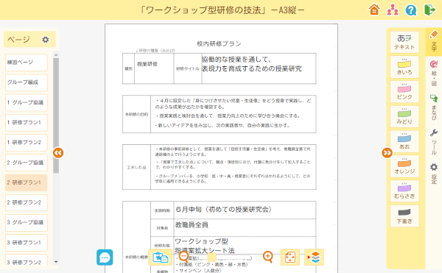Collapse the right tool panel arrow
This screenshot has width=442, height=273.
[x=387, y=153]
